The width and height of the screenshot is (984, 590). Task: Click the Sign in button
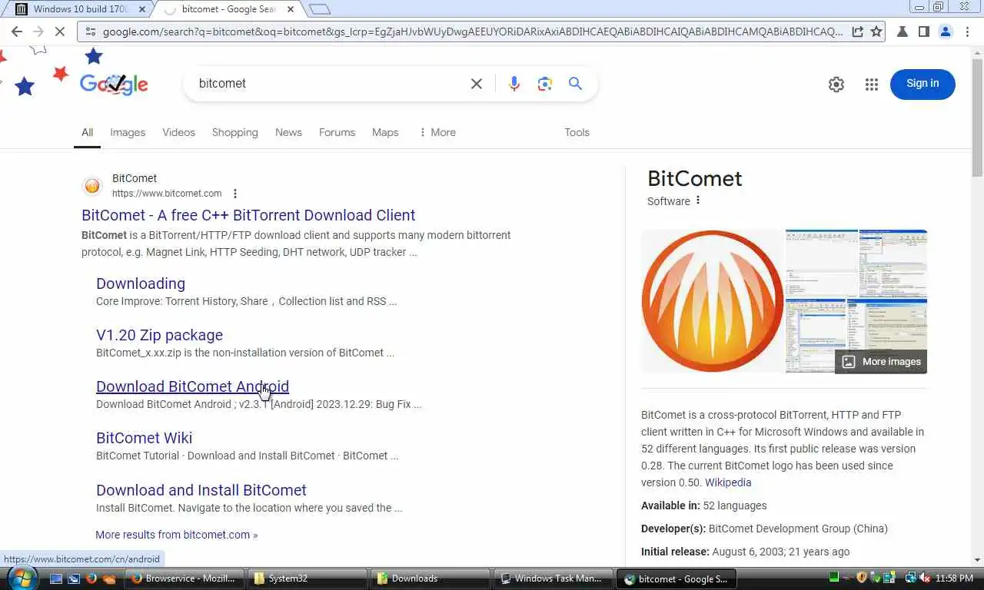pos(922,84)
